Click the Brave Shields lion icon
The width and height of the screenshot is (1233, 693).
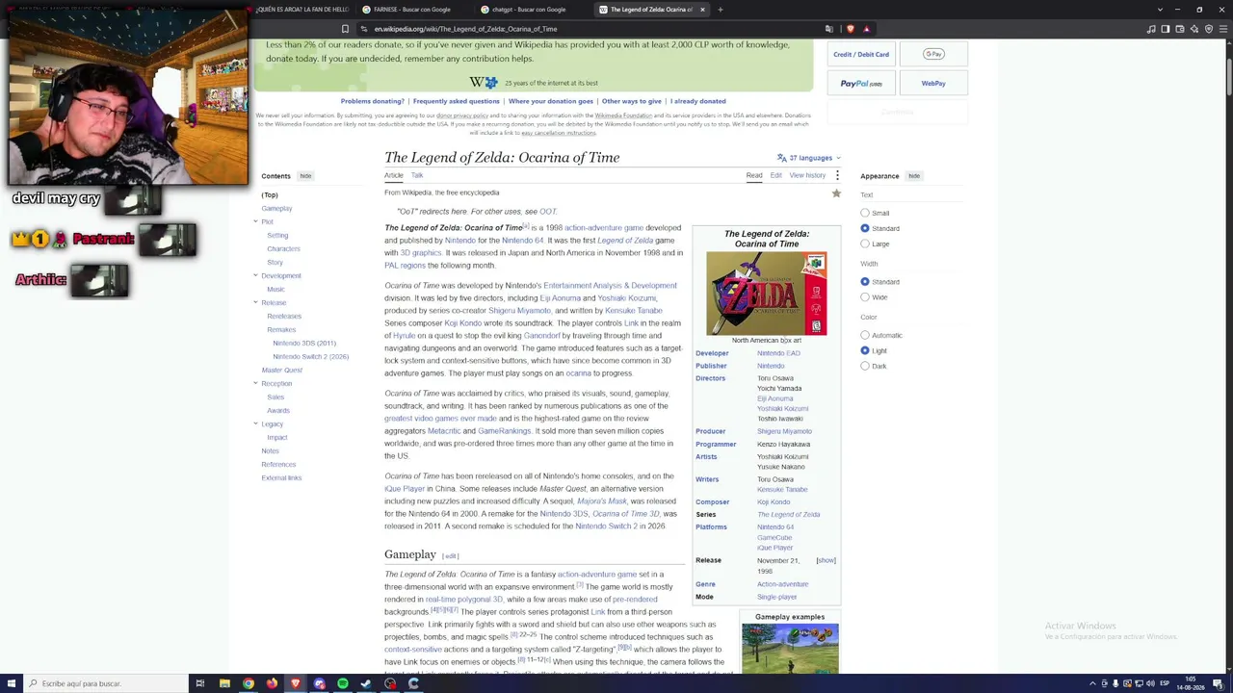(x=850, y=29)
